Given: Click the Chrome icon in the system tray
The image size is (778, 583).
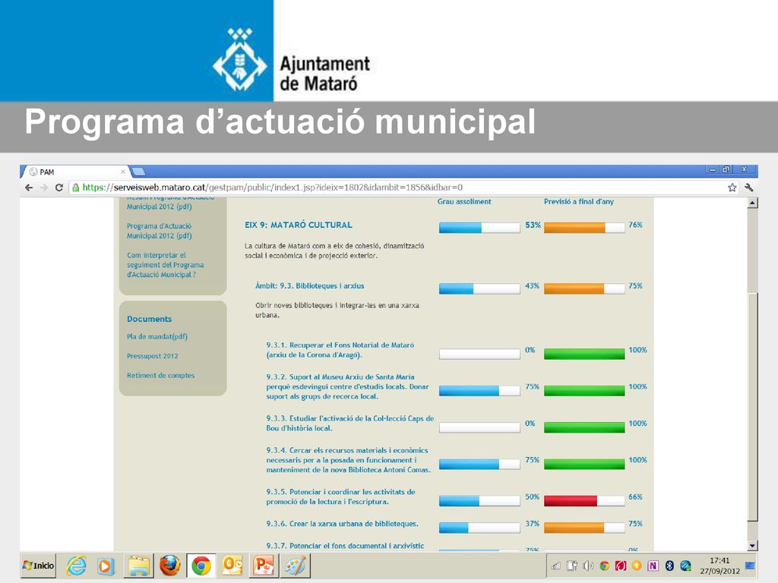Looking at the screenshot, I should pyautogui.click(x=604, y=566).
